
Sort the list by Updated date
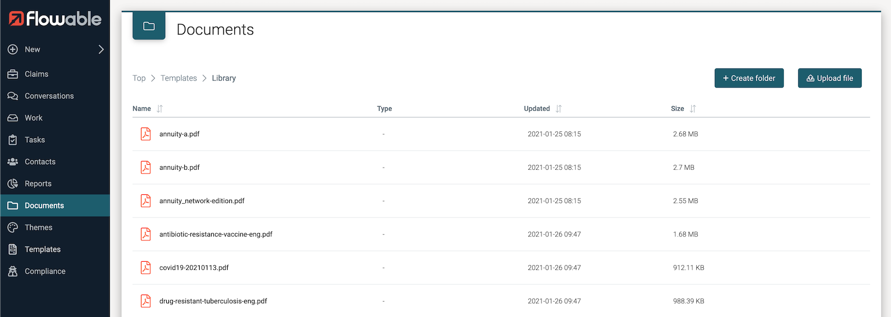pyautogui.click(x=559, y=108)
